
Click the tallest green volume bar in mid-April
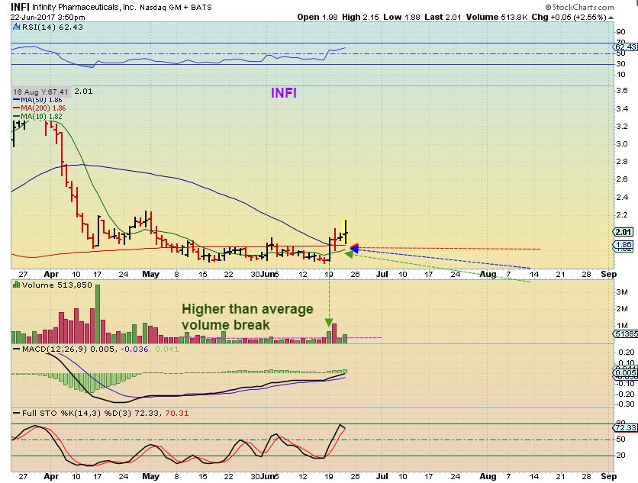(x=98, y=314)
